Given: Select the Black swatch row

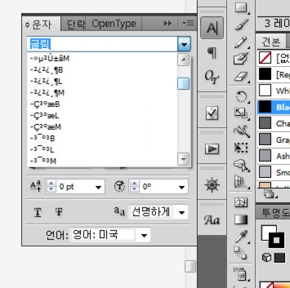Looking at the screenshot, I should pyautogui.click(x=274, y=107).
